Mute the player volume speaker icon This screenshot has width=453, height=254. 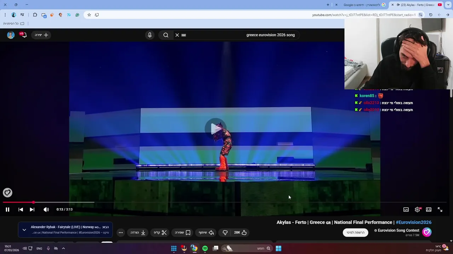pos(46,210)
